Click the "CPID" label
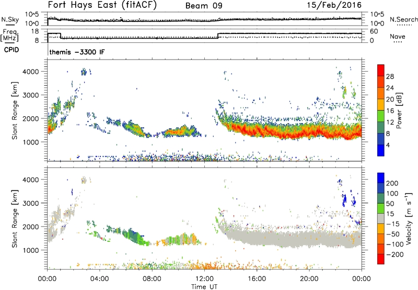Screen dimensions: 418x290 (11, 50)
